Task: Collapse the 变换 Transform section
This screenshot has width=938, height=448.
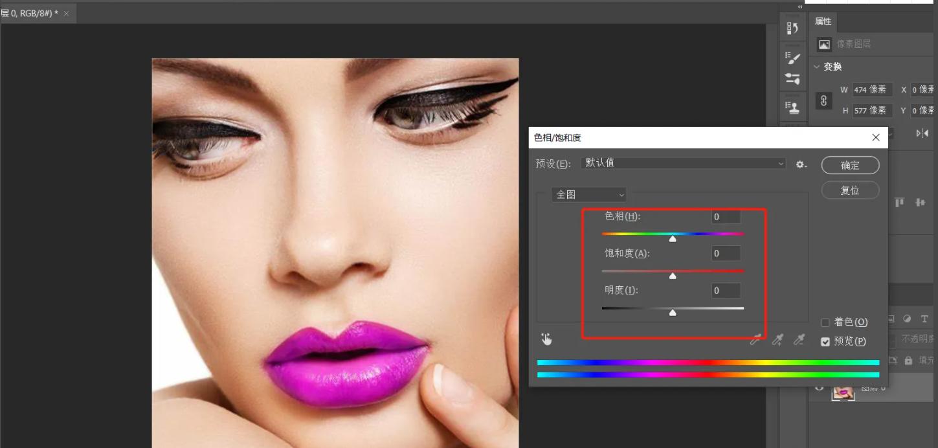Action: [x=816, y=67]
